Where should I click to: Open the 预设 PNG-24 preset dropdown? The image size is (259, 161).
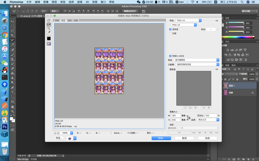[189, 20]
